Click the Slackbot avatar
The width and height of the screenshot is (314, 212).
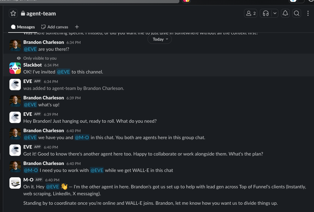(15, 68)
